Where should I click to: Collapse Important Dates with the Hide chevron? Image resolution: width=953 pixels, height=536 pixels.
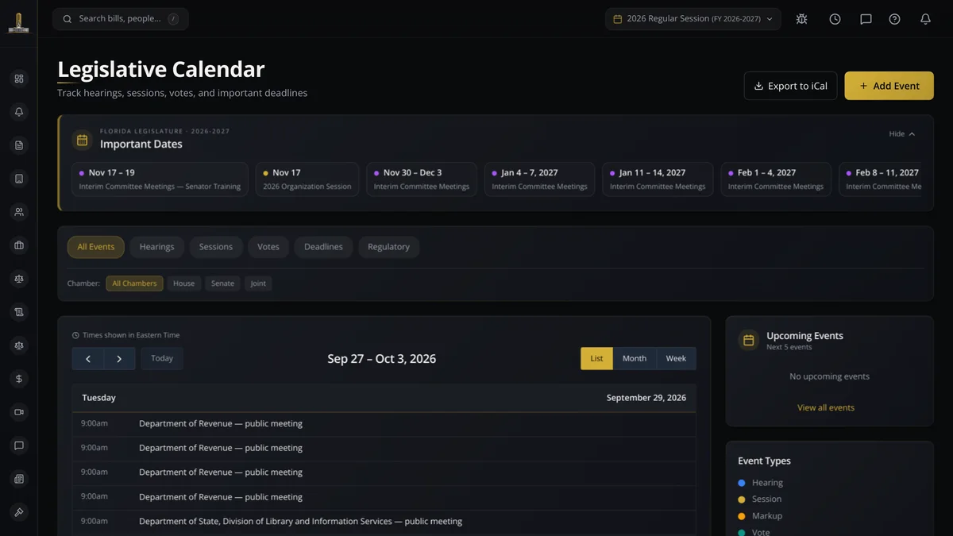[902, 134]
